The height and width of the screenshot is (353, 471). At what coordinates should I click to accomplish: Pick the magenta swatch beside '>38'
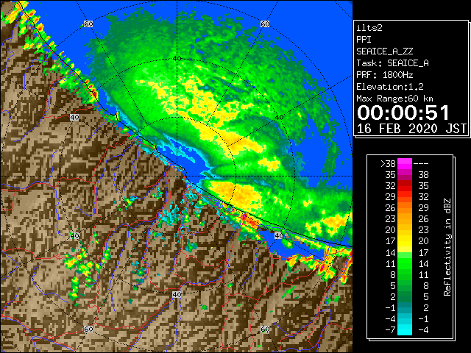click(405, 163)
